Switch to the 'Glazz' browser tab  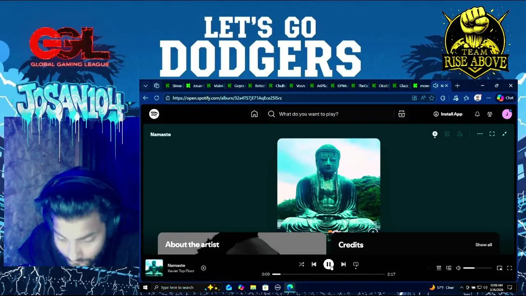coord(400,86)
